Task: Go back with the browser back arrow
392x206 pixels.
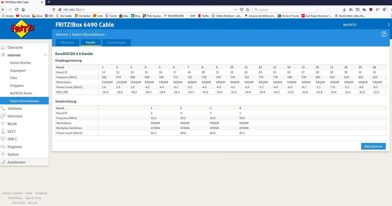Action: (x=3, y=9)
